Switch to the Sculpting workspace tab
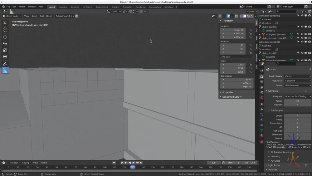312x176 pixels. click(x=75, y=7)
